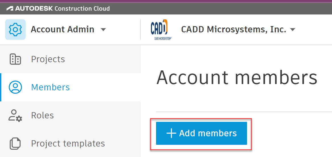Image resolution: width=332 pixels, height=157 pixels.
Task: Click the Members person icon
Action: point(15,87)
